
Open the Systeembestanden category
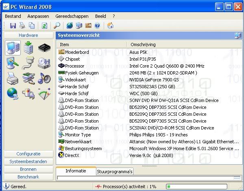tap(28, 161)
